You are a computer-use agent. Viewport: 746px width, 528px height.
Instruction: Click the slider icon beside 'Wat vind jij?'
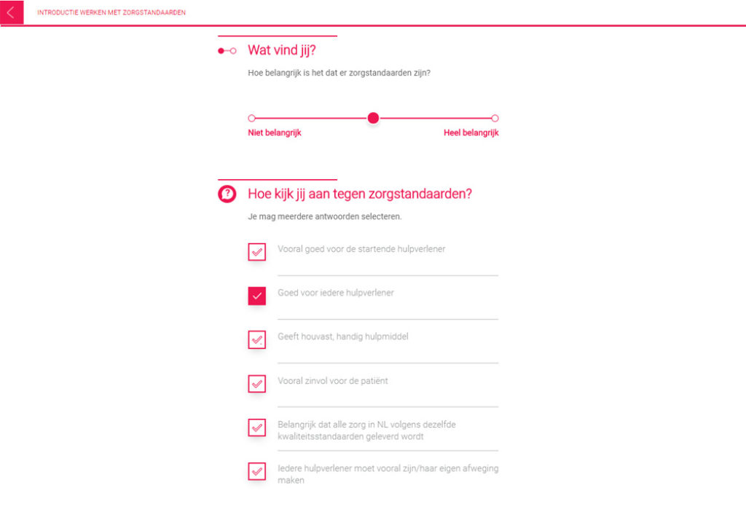(227, 51)
